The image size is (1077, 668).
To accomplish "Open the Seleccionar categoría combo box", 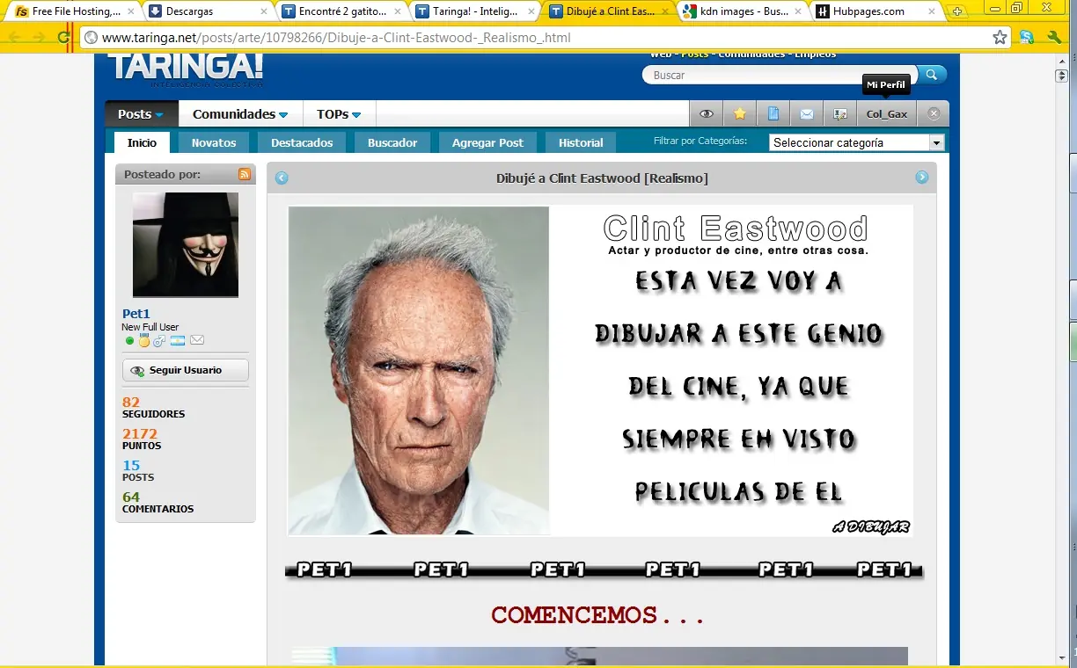I will coord(856,142).
